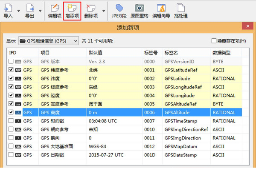
Task: Click the GPSVersionID tag name cell
Action: (x=179, y=62)
